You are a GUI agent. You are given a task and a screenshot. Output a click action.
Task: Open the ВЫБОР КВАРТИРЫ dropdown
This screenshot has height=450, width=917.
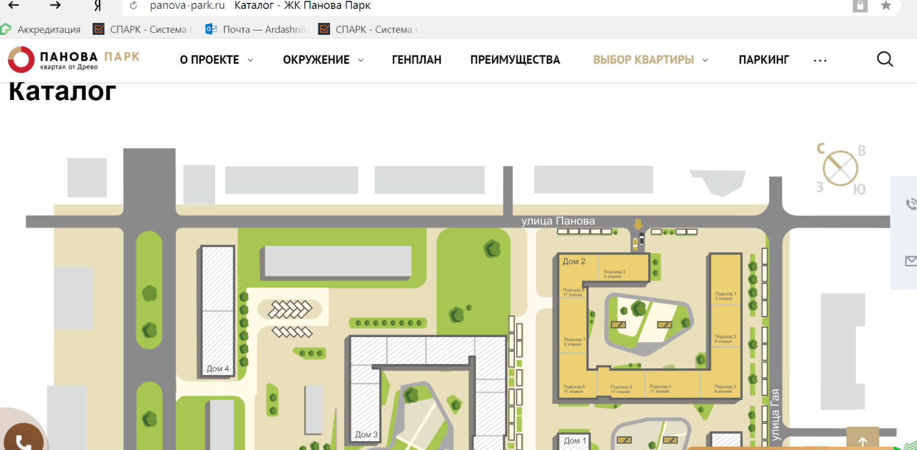650,60
